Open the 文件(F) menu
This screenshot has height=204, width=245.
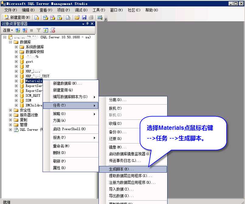click(10, 10)
